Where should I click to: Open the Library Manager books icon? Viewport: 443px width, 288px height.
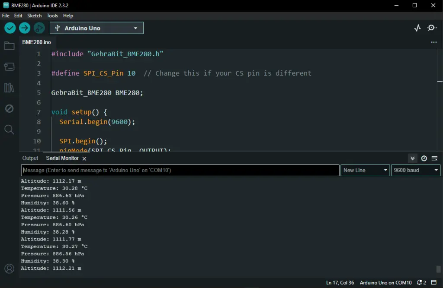10,88
